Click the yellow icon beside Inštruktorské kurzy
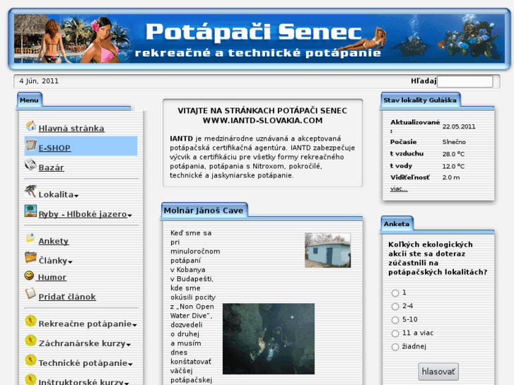The image size is (514, 385). (x=31, y=379)
